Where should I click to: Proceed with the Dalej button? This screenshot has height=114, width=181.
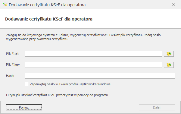(x=157, y=107)
